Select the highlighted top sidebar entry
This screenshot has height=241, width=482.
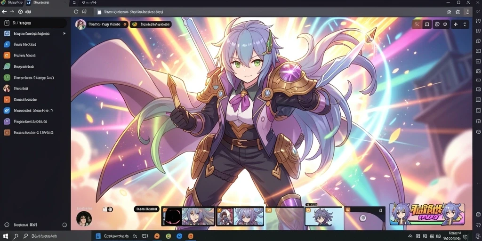click(x=34, y=23)
